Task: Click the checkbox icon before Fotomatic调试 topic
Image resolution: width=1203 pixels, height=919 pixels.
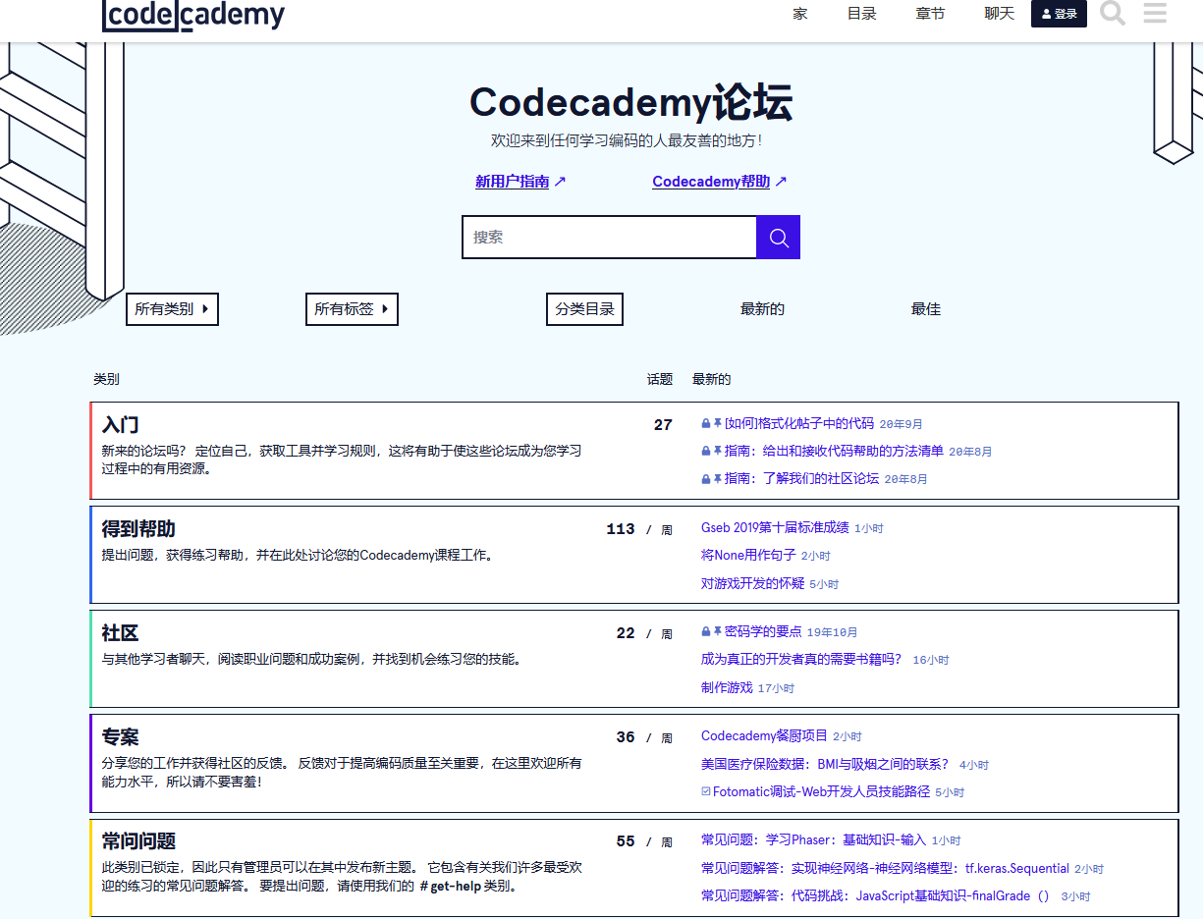Action: [x=705, y=790]
